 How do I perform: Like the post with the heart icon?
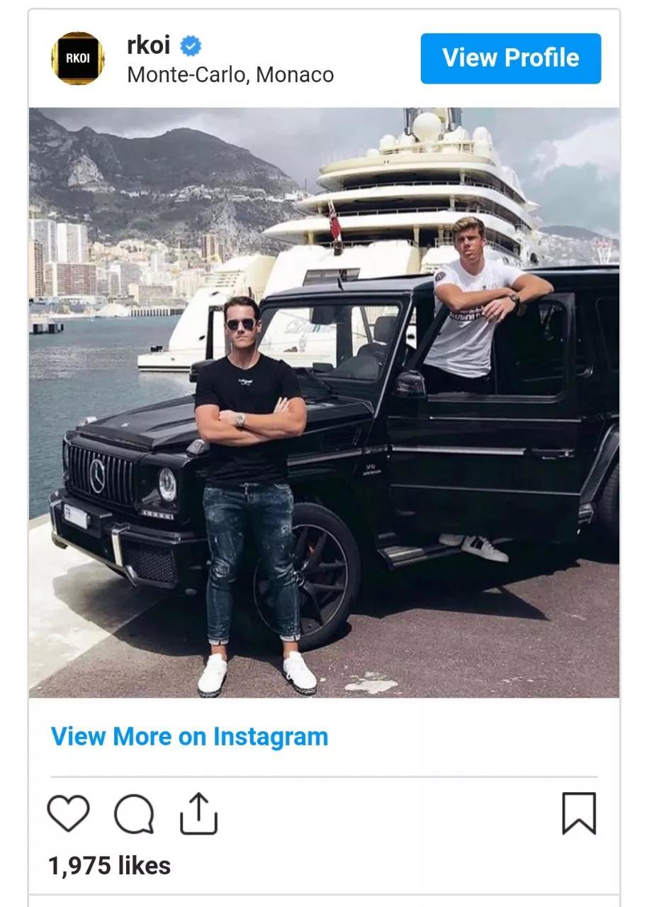coord(68,813)
